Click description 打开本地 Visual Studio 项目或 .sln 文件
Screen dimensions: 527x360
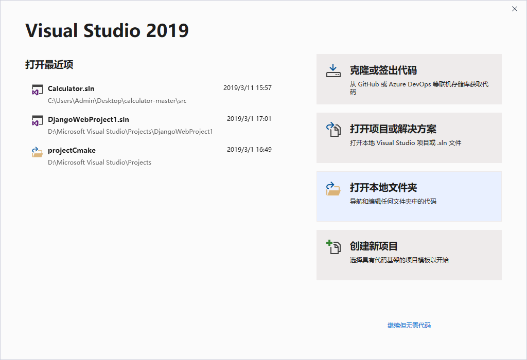406,143
